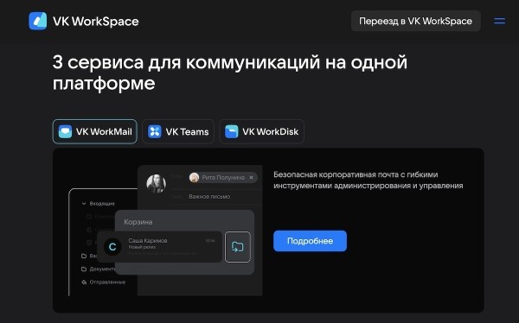Click the Саша Каримов message row
The width and height of the screenshot is (519, 323).
(159, 247)
